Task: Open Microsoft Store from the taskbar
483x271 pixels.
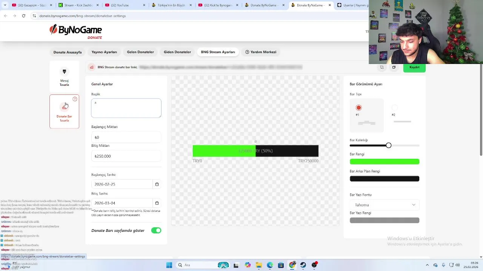Action: pyautogui.click(x=281, y=265)
